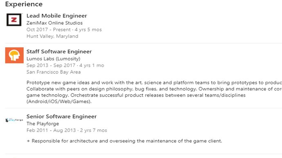Select the Senior Software Engineer title

[x=61, y=116]
